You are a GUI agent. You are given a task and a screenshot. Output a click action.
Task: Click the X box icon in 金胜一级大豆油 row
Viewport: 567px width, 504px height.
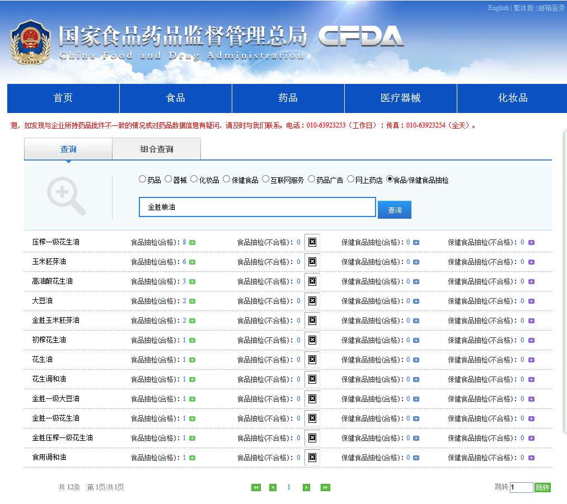(312, 398)
